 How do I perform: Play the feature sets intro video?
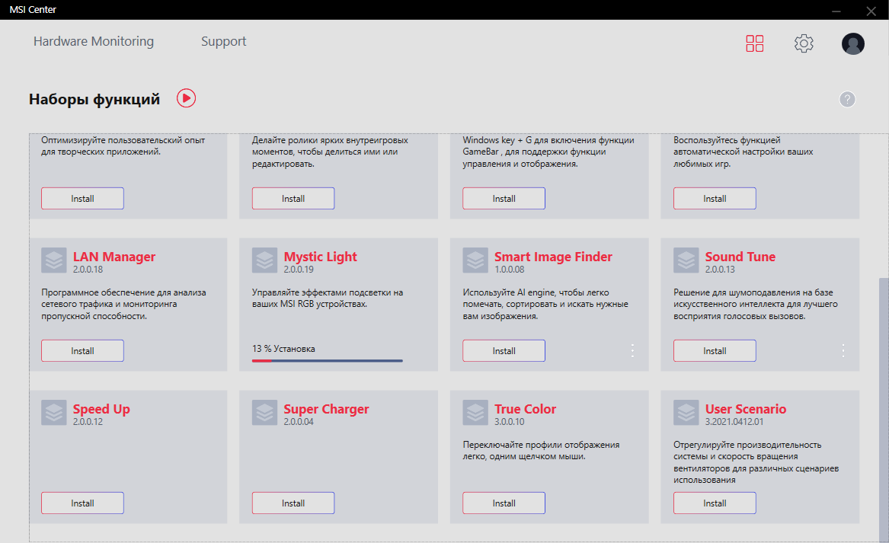click(x=186, y=98)
